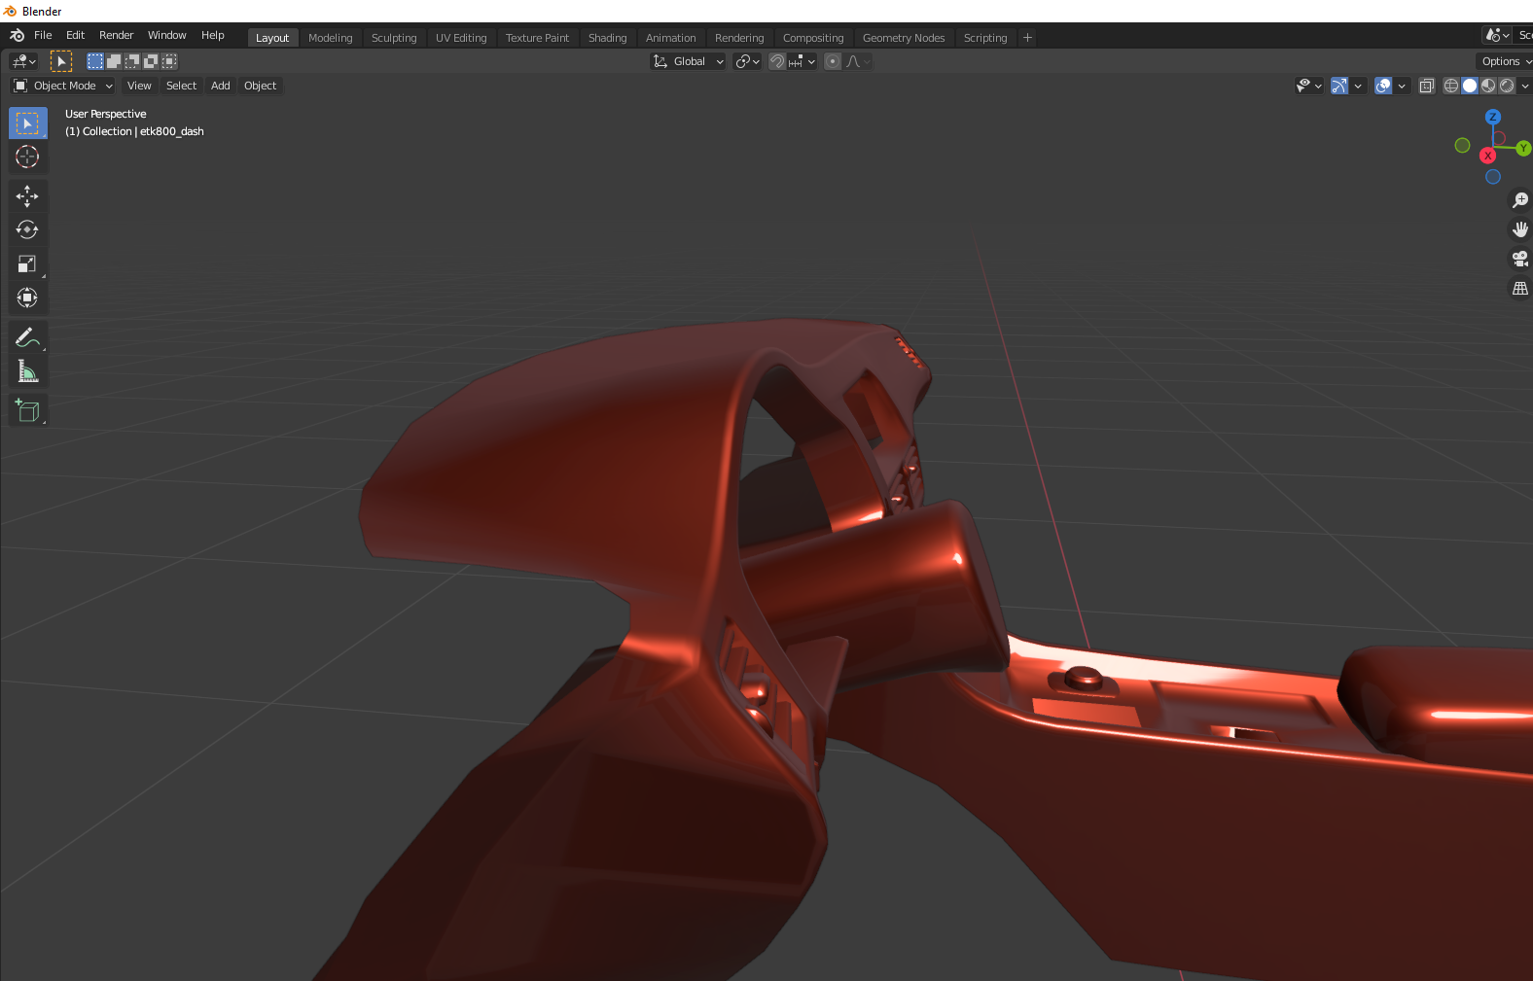Open the Window menu

[166, 36]
